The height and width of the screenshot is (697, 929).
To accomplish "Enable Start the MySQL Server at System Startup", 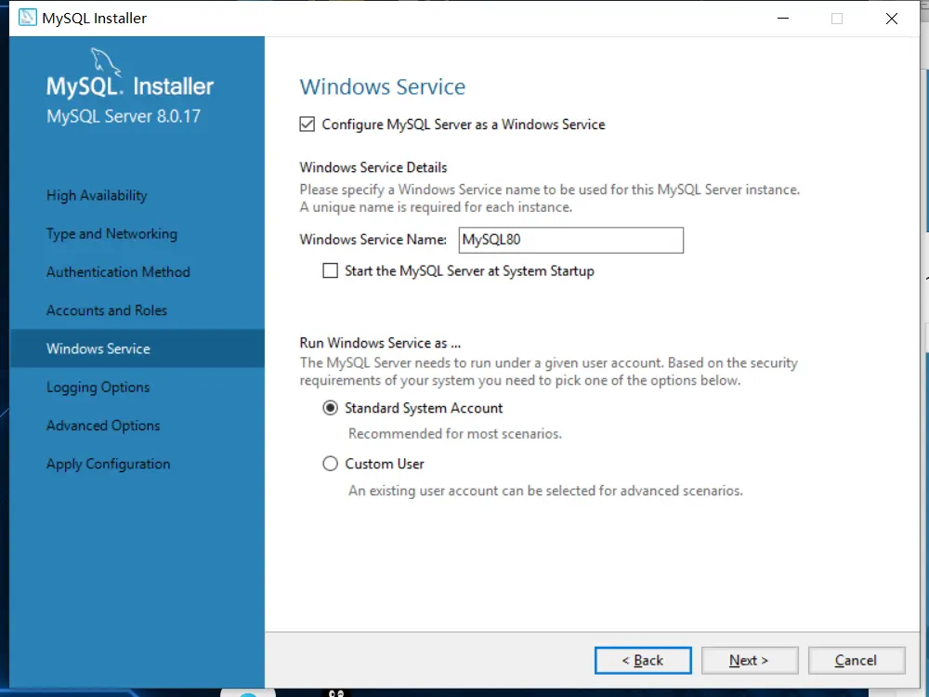I will (330, 270).
